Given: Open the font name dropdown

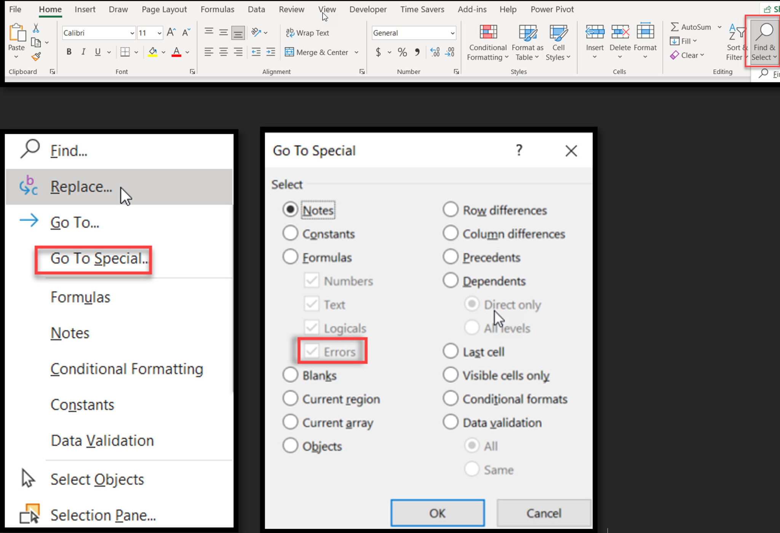Looking at the screenshot, I should point(131,33).
